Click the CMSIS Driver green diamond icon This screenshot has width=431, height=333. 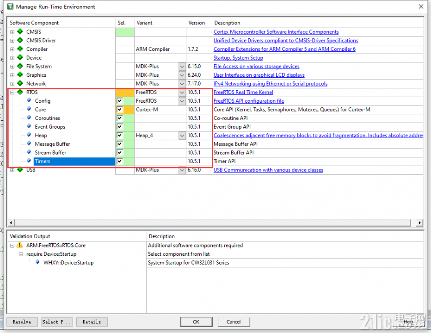pyautogui.click(x=20, y=40)
